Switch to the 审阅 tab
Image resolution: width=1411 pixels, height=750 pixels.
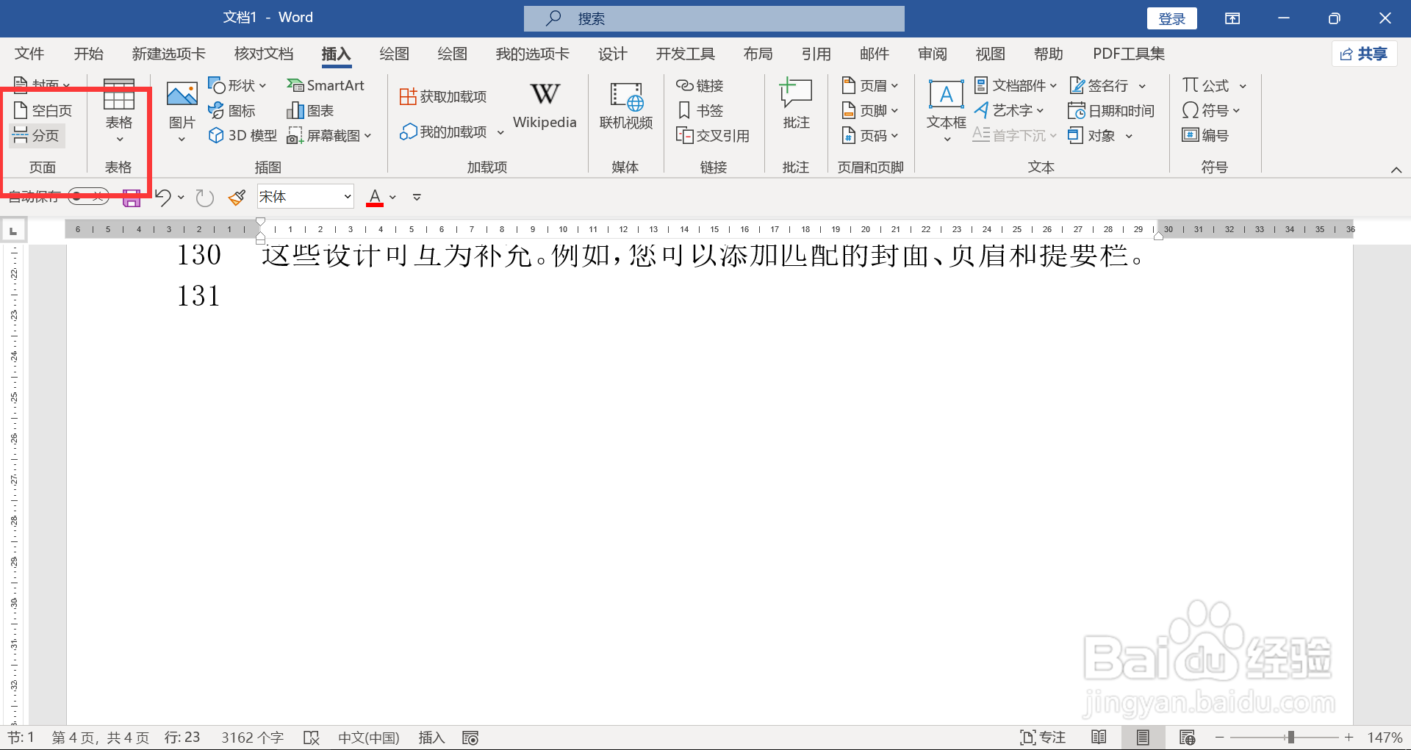(932, 54)
